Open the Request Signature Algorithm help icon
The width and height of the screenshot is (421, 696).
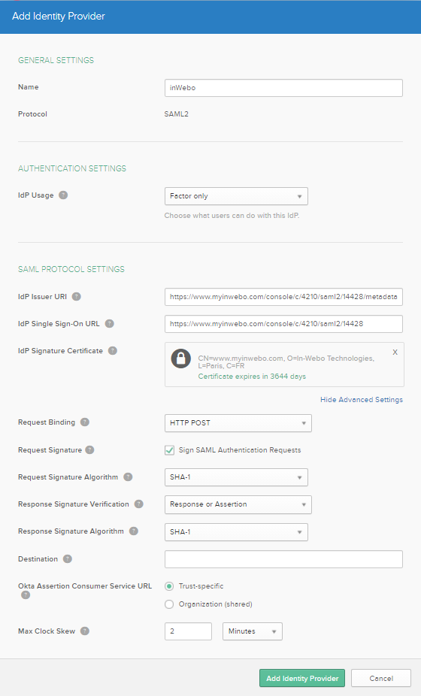click(x=128, y=477)
